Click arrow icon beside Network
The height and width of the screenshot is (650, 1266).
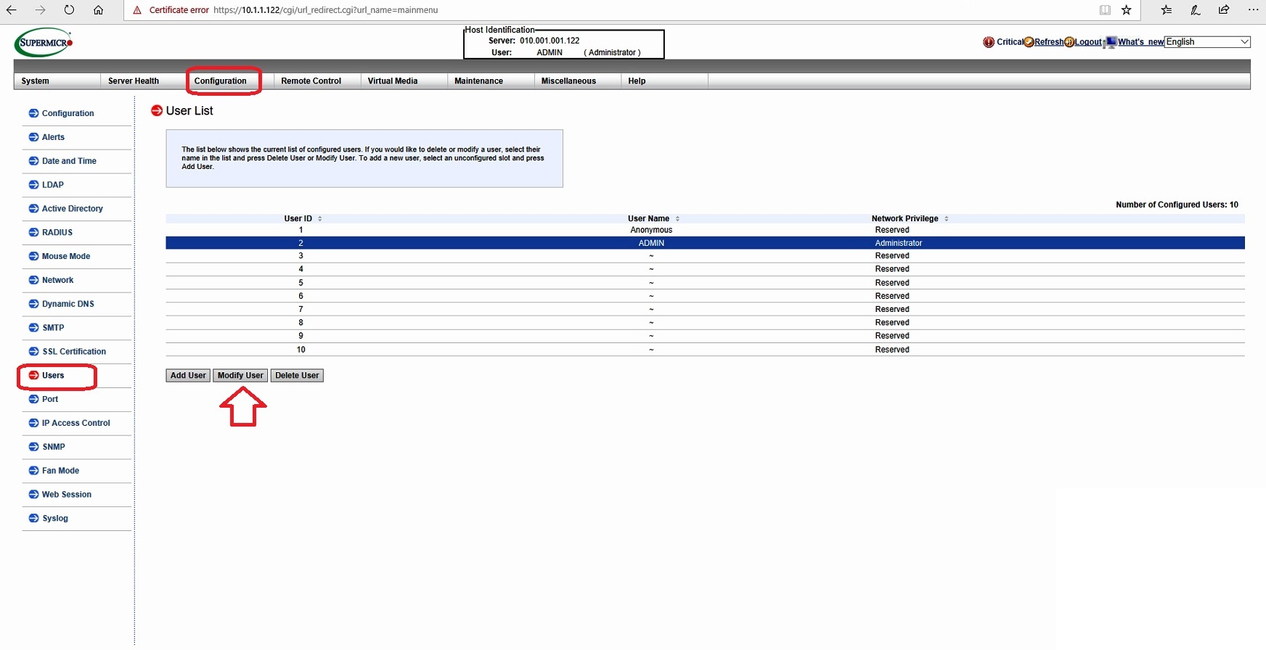(x=33, y=280)
